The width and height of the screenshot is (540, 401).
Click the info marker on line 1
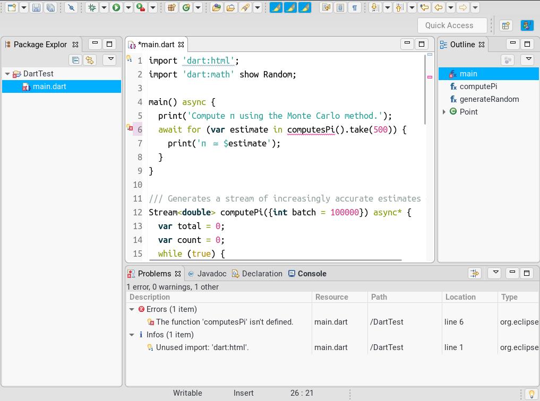(130, 59)
